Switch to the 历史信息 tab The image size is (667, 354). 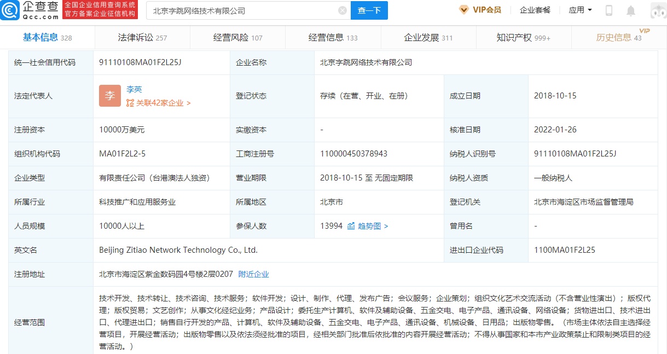coord(619,37)
